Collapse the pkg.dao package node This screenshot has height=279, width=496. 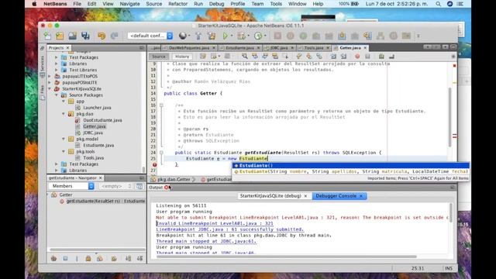tap(64, 114)
